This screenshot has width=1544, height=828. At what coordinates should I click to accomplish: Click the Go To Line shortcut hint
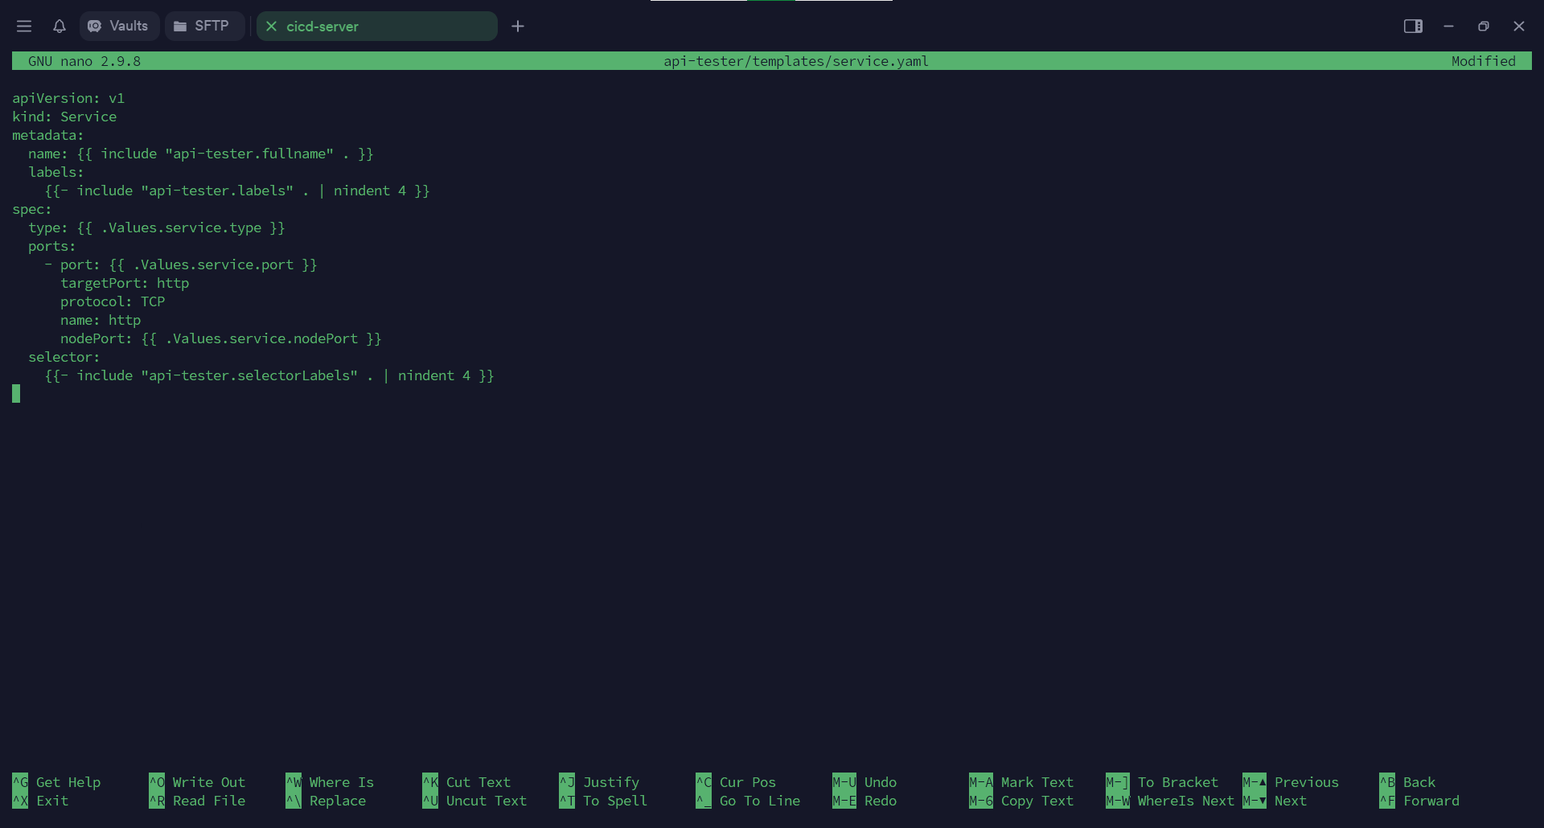pos(748,801)
